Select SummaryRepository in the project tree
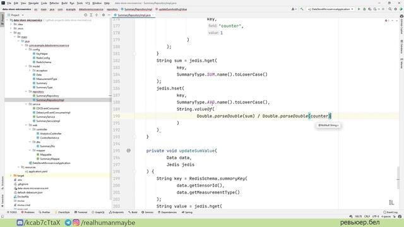 pyautogui.click(x=47, y=96)
